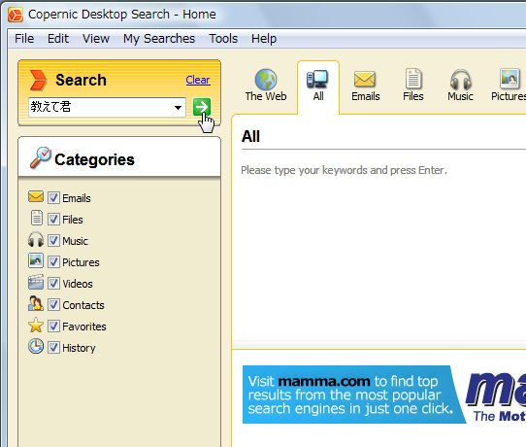The image size is (526, 447).
Task: Disable the Contacts category checkbox
Action: pyautogui.click(x=53, y=305)
